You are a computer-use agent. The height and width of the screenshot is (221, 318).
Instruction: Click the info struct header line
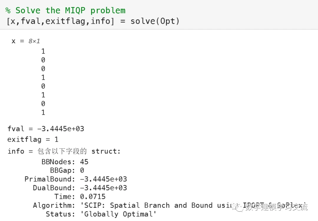tap(64, 151)
